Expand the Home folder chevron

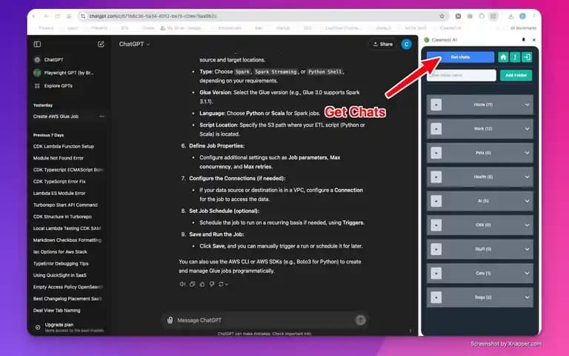[x=527, y=105]
